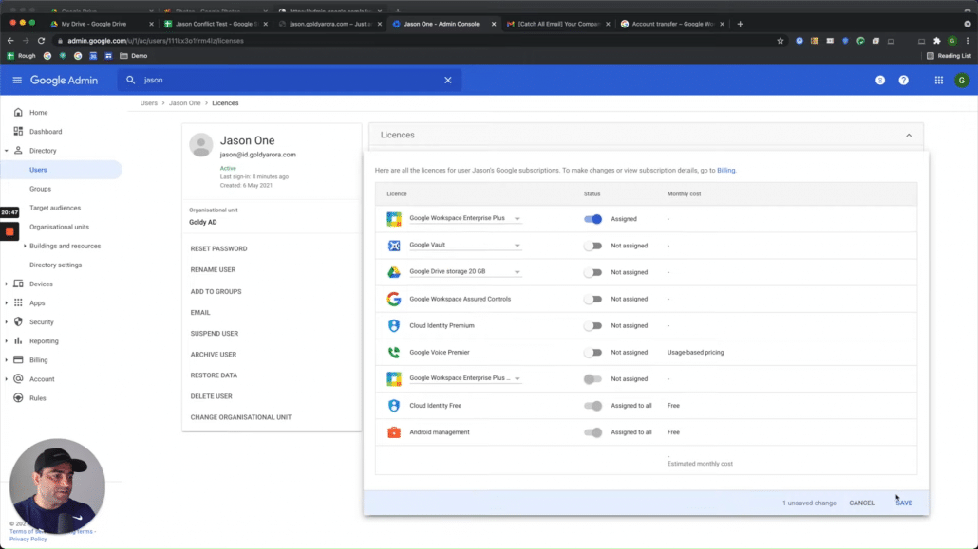Image resolution: width=978 pixels, height=549 pixels.
Task: Click the Google Voice Premier phone icon
Action: (393, 352)
